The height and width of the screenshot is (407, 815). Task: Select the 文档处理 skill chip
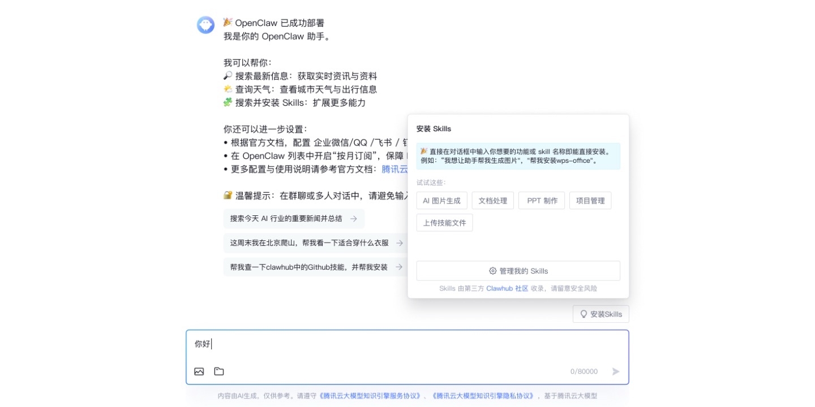click(492, 201)
